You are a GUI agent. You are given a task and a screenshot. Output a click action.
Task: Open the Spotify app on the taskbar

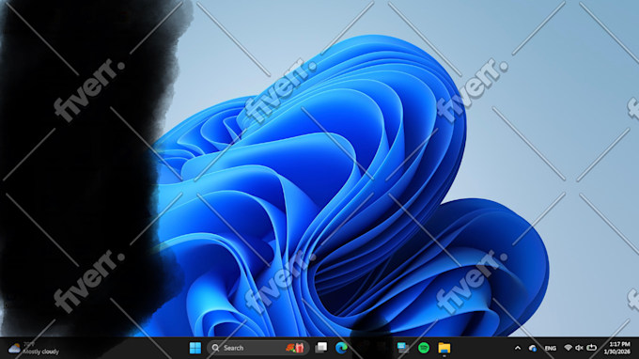click(424, 348)
